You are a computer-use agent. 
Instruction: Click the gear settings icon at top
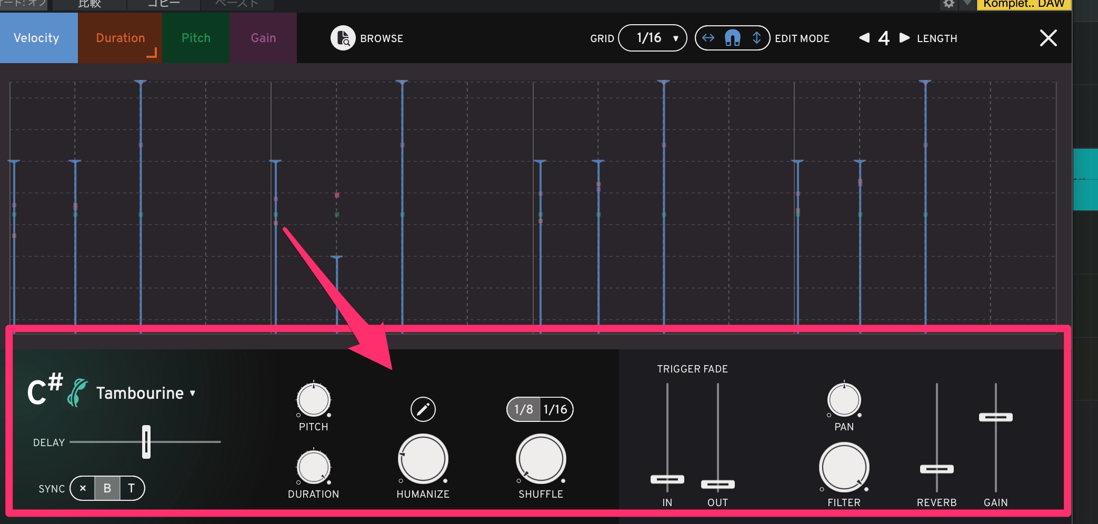949,4
